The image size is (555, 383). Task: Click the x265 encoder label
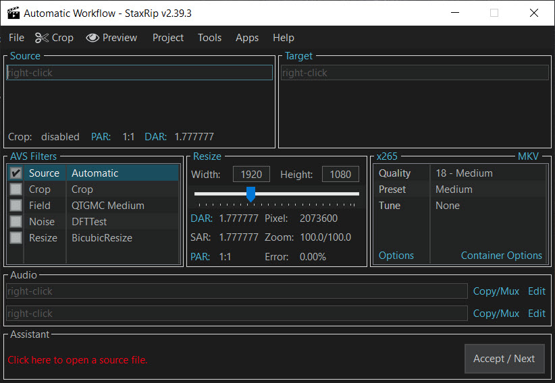click(387, 156)
